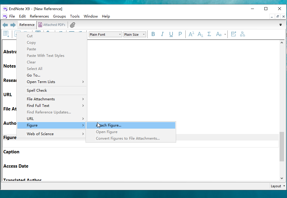Screen dimensions: 287x198
Task: Click Convert Figures to File Attachments...
Action: click(131, 138)
